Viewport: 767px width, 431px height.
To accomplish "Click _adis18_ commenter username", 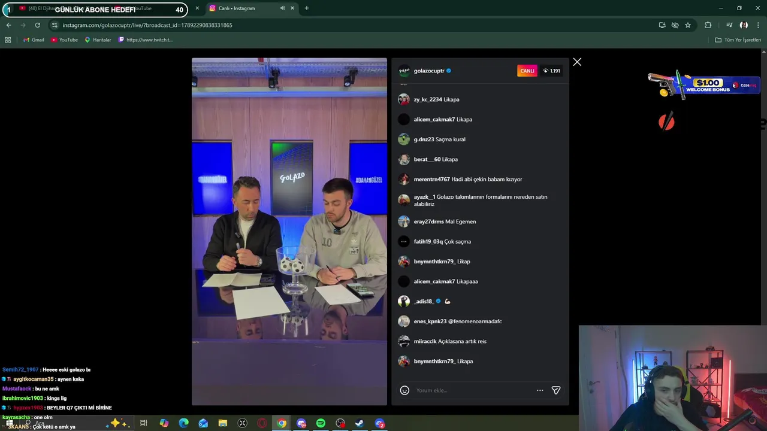I will 424,301.
